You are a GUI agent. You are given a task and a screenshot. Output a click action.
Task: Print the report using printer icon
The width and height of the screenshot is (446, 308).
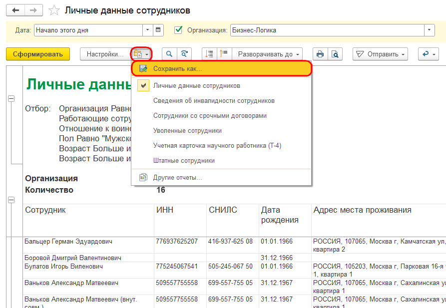coord(320,54)
